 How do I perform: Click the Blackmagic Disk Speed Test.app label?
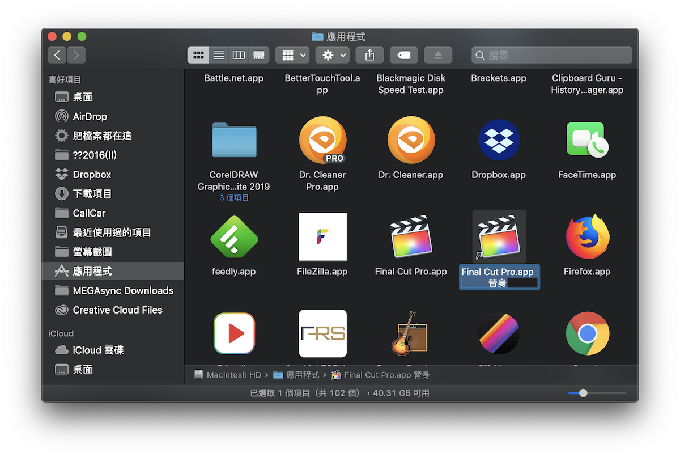[x=411, y=84]
